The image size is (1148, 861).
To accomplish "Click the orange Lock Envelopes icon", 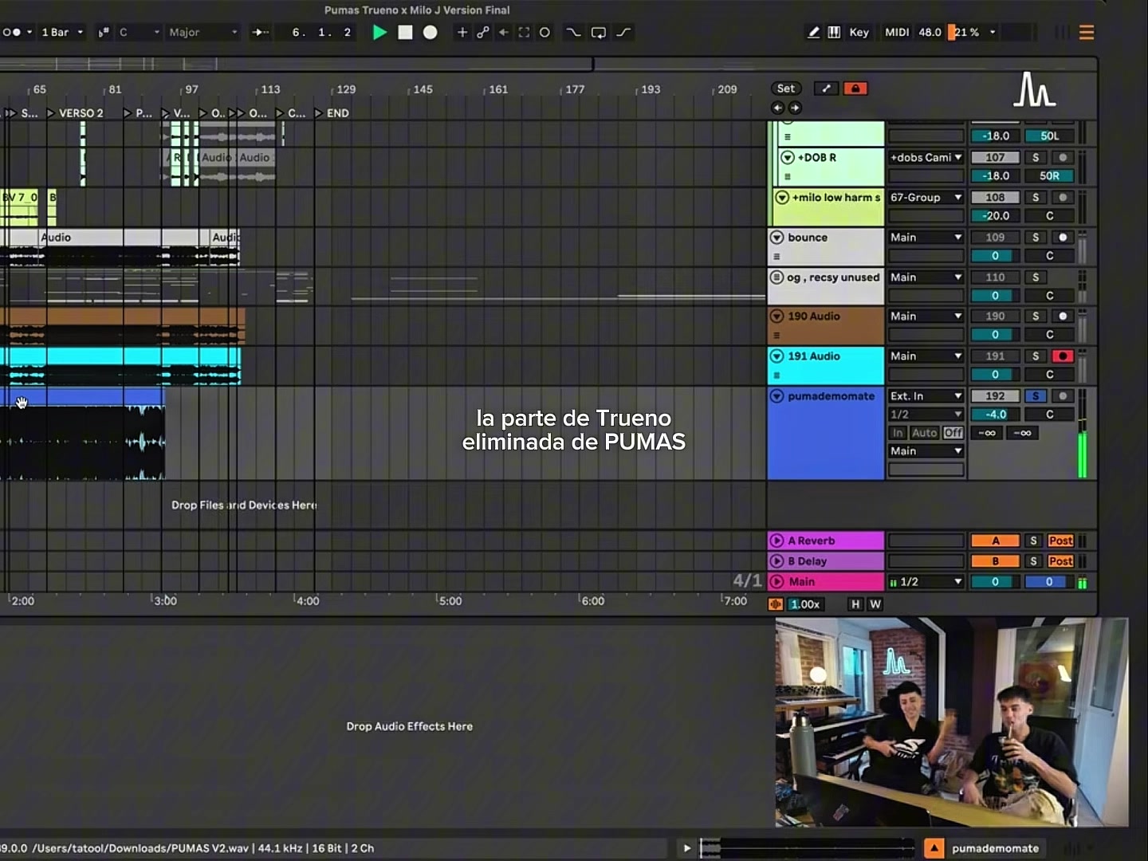I will click(855, 88).
